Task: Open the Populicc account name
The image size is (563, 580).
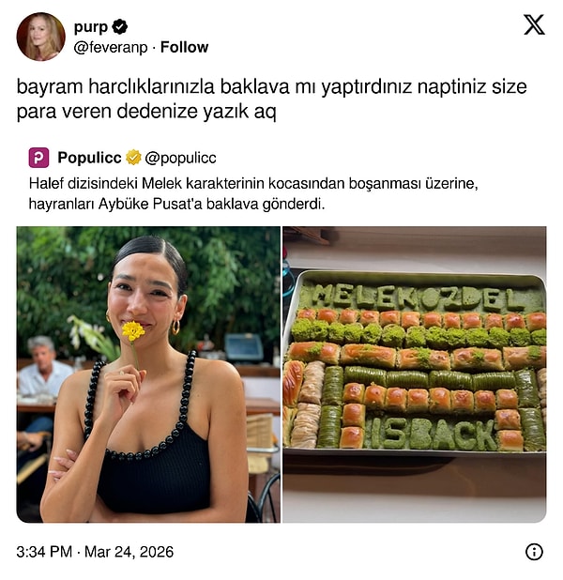Action: pos(89,158)
